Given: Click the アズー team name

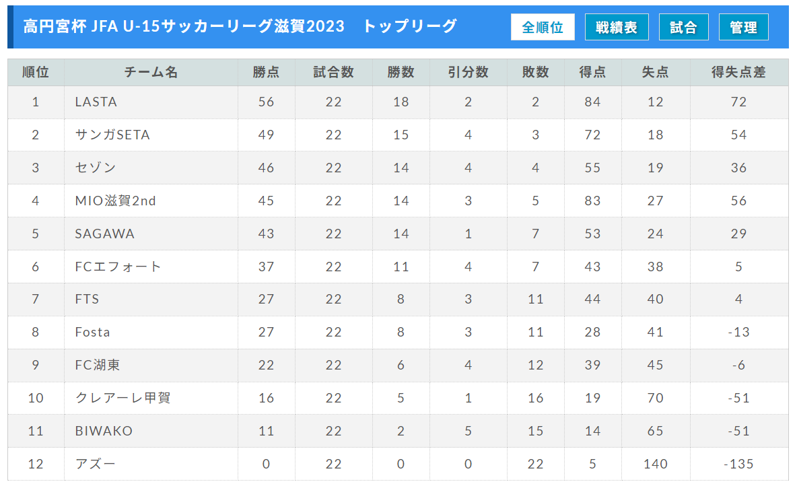Looking at the screenshot, I should [x=95, y=464].
